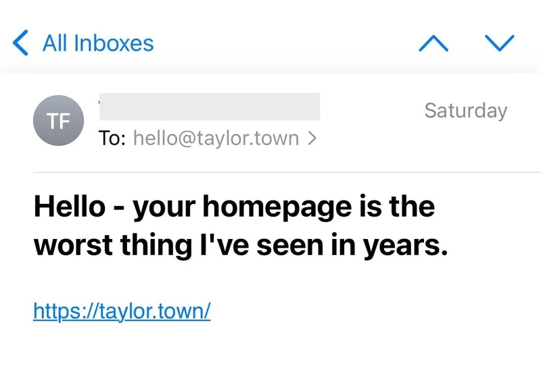Tap the word "homepage" in the subject

(277, 207)
